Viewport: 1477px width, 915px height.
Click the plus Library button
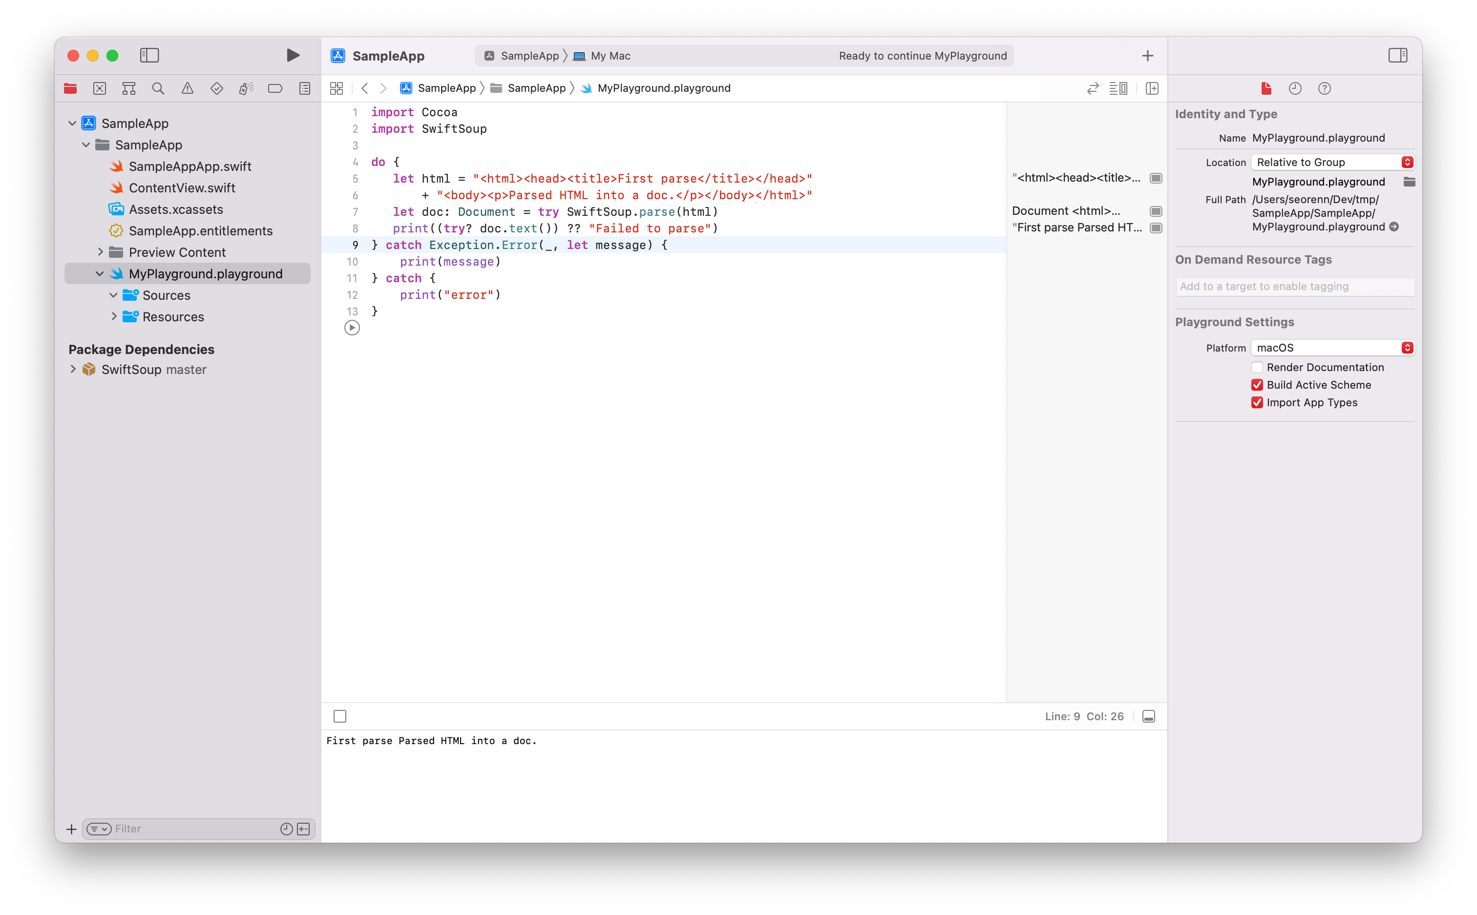tap(1148, 56)
